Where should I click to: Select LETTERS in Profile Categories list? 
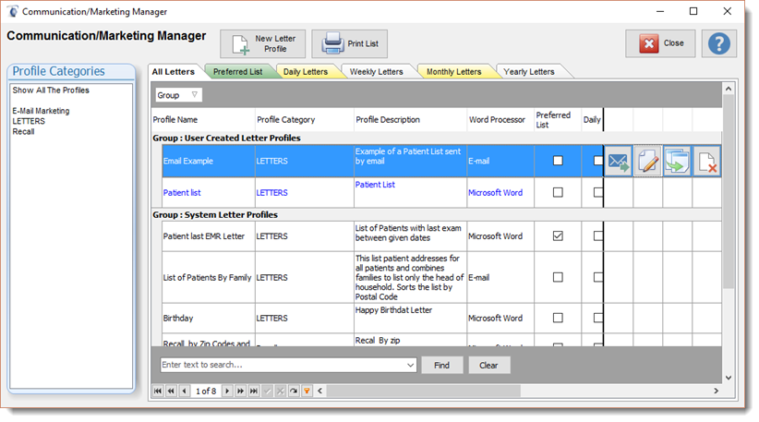pos(29,121)
